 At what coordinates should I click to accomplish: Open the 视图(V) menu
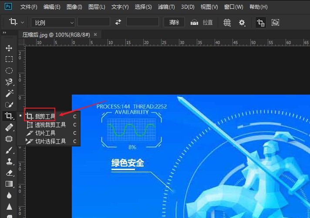(209, 7)
